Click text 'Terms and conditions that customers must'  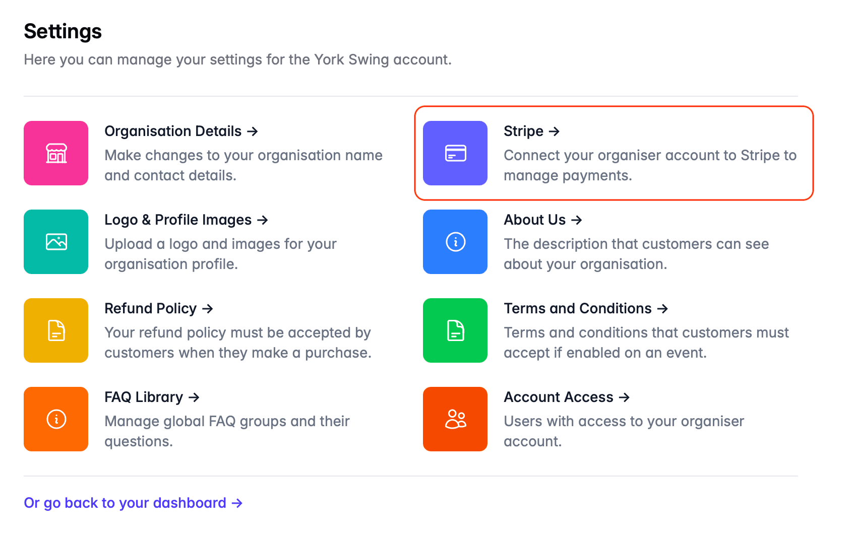(x=646, y=332)
